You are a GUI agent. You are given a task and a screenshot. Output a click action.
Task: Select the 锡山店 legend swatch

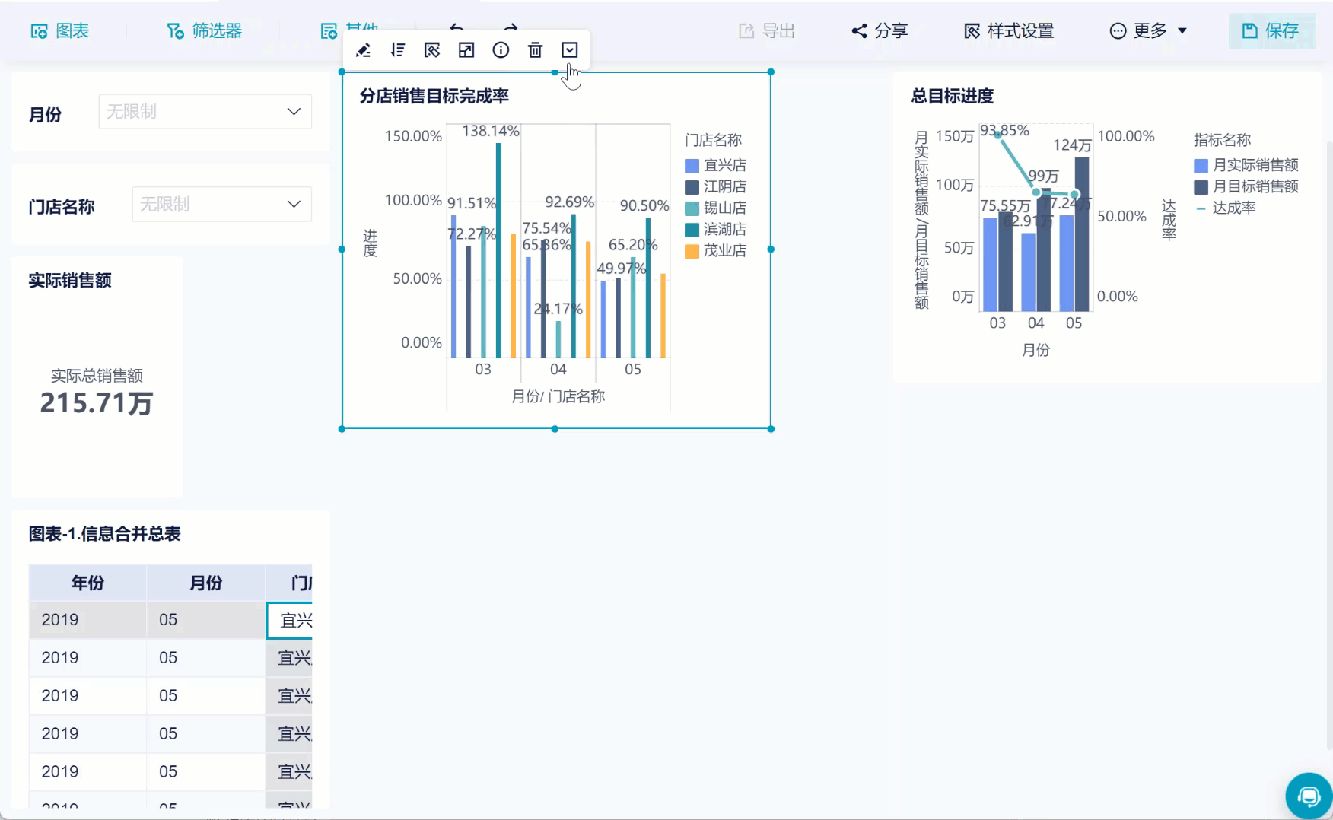click(692, 208)
